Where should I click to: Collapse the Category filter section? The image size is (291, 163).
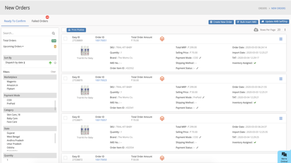tap(30, 110)
